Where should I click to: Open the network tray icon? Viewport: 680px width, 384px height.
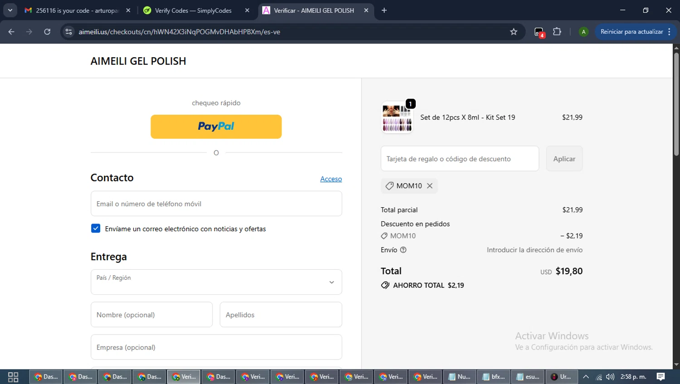[599, 377]
